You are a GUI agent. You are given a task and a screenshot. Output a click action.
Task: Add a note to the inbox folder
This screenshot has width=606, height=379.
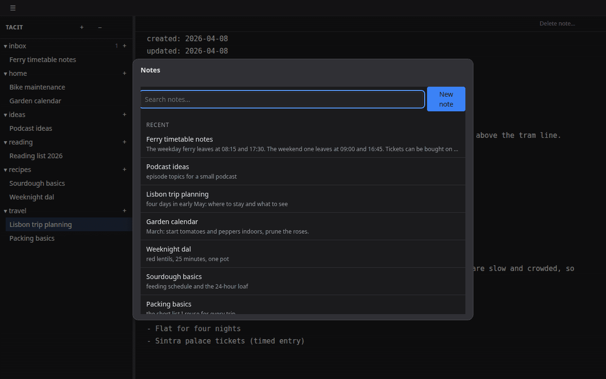click(125, 46)
